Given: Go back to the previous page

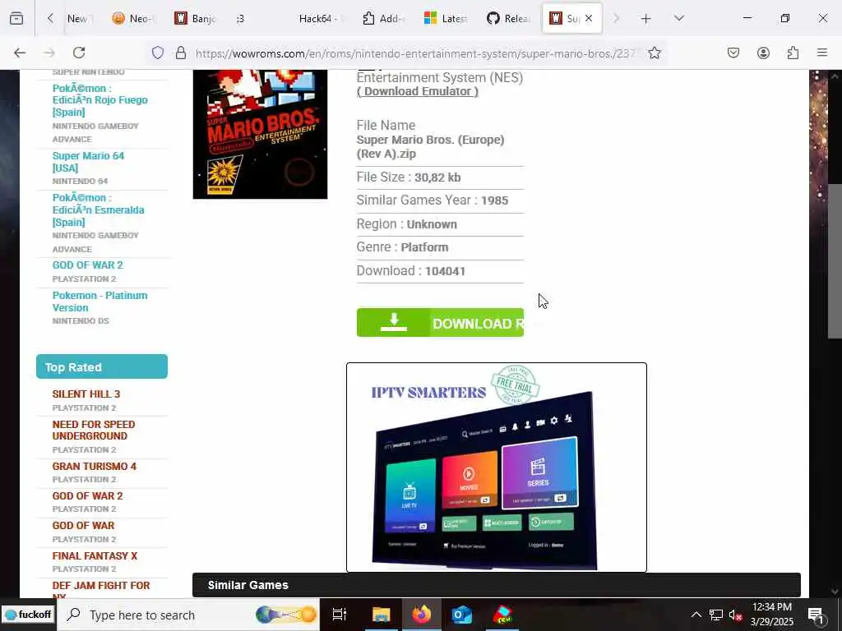Looking at the screenshot, I should click(x=20, y=53).
